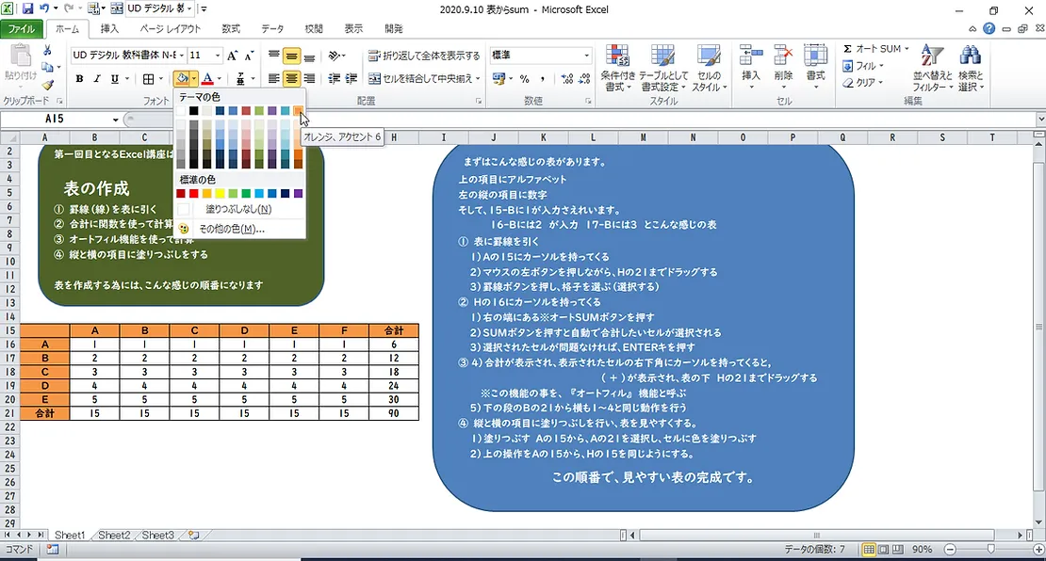Click the Format Painter brush icon
The height and width of the screenshot is (561, 1046).
pos(47,85)
